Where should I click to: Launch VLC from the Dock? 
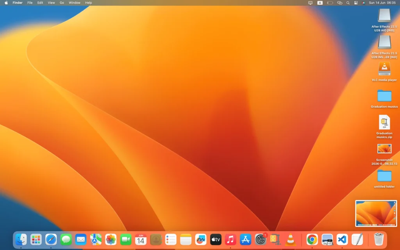coord(291,239)
